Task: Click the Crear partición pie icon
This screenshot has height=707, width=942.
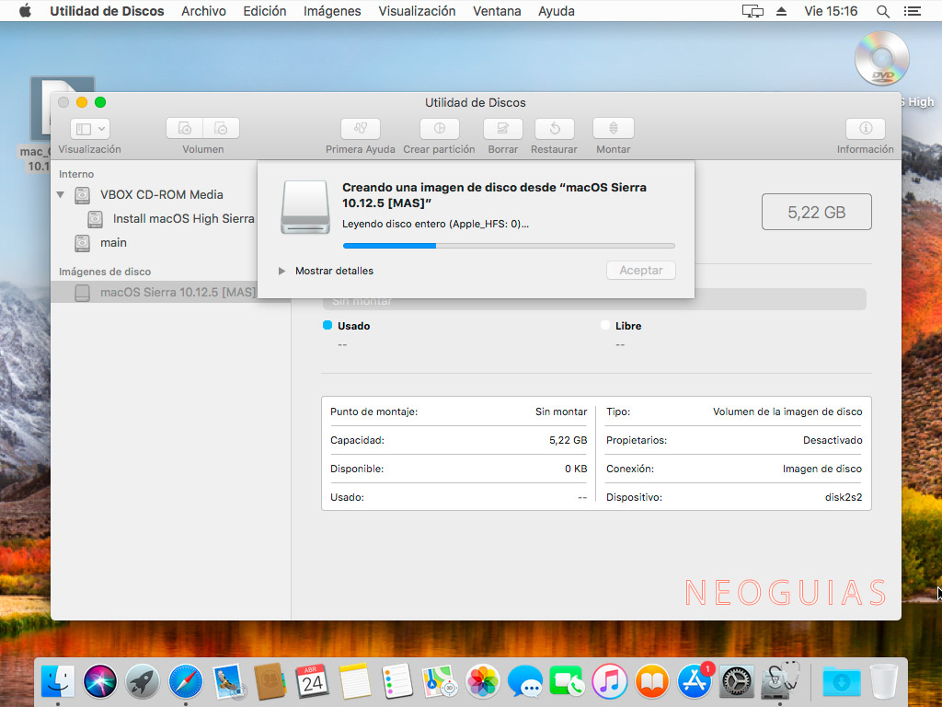Action: tap(439, 129)
